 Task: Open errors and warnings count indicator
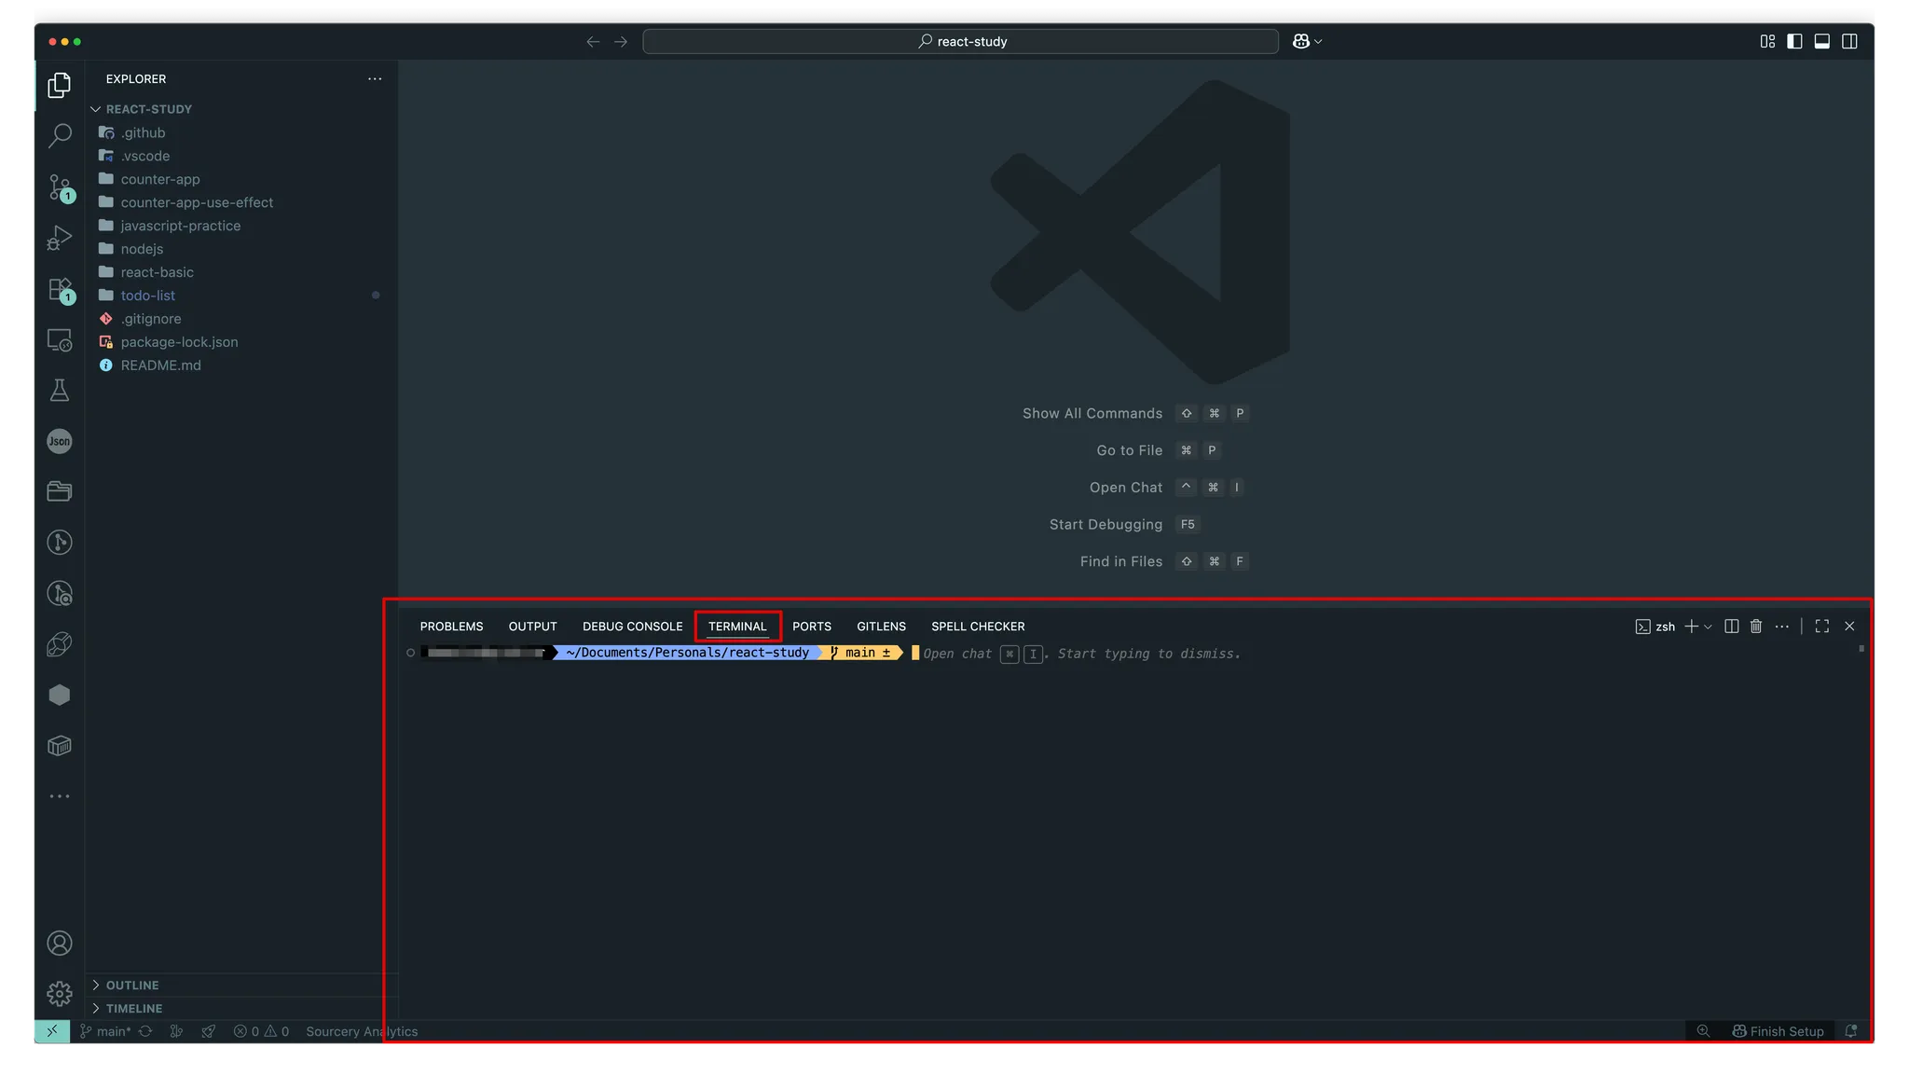261,1031
